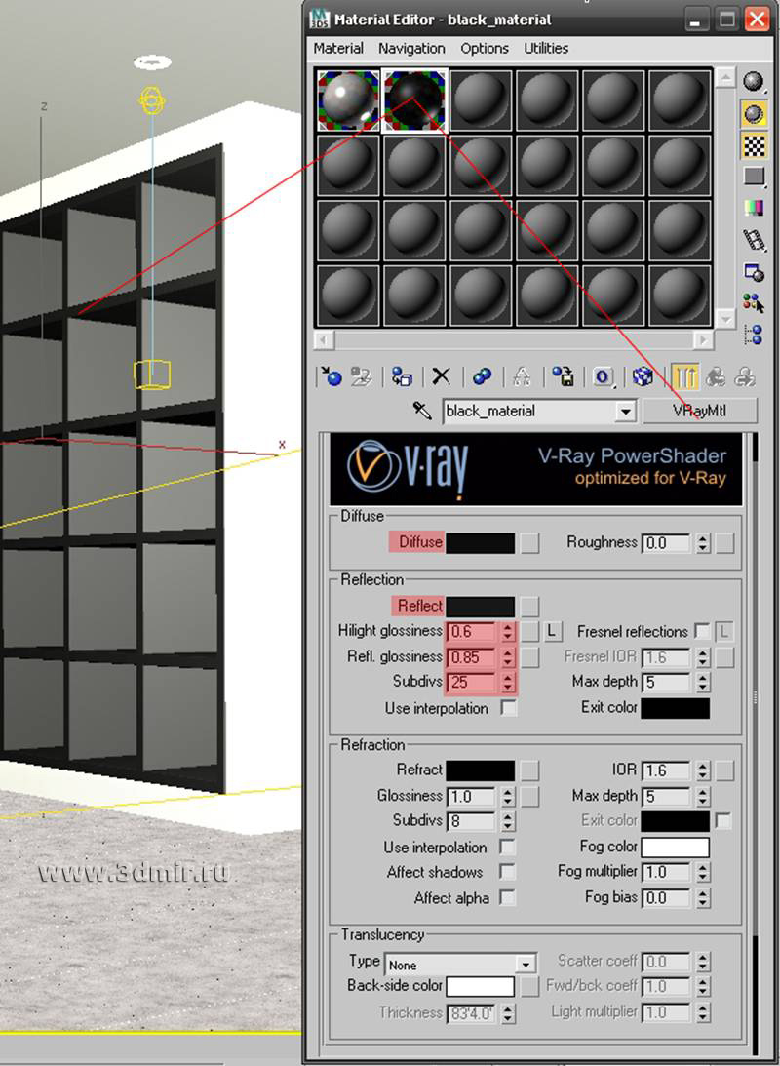780x1066 pixels.
Task: Click Reflection Subdivs spinner arrows
Action: click(x=508, y=682)
